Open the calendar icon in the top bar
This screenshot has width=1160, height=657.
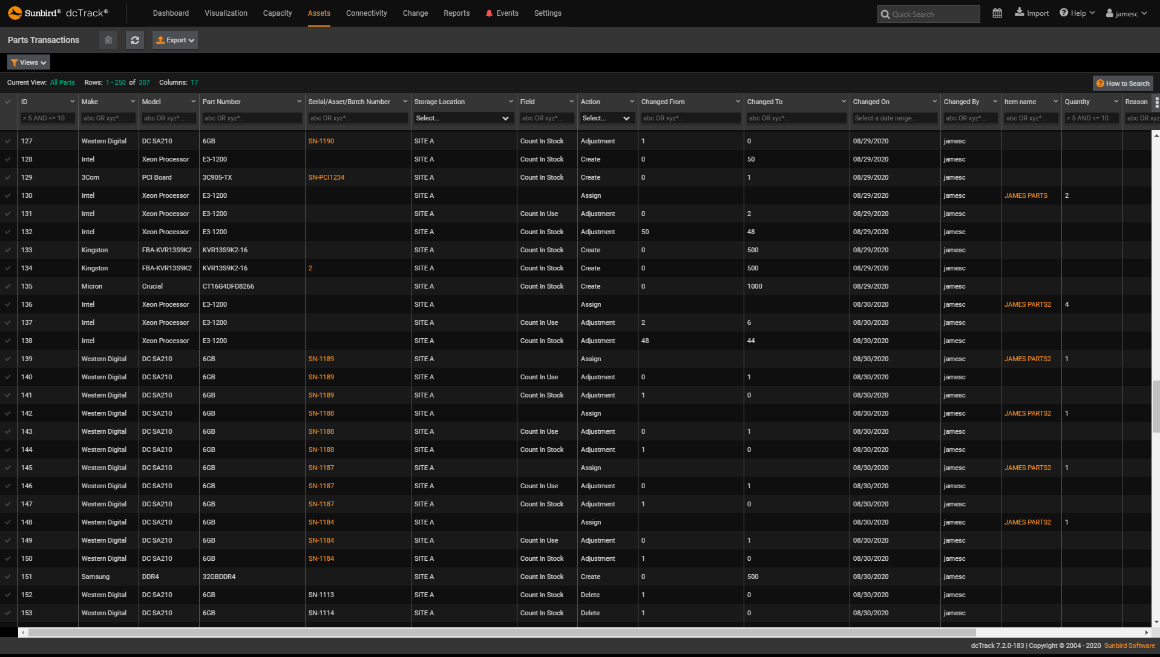(x=997, y=12)
